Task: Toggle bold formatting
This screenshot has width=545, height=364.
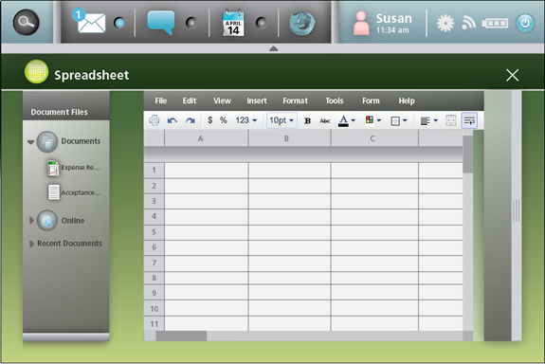Action: tap(307, 120)
